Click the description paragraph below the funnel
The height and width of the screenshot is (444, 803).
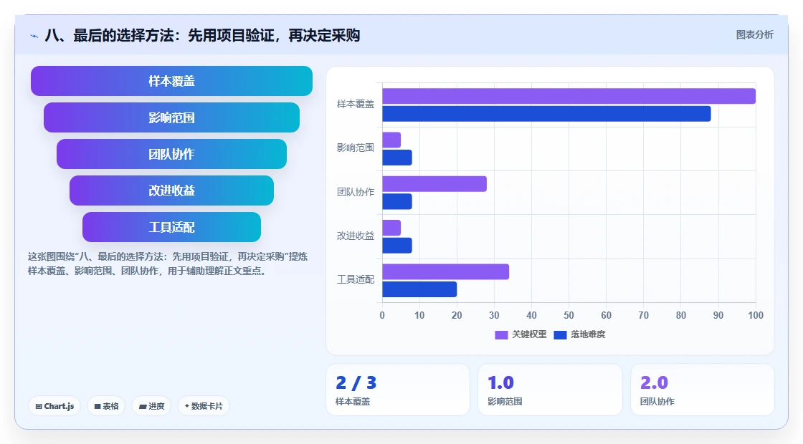[168, 264]
